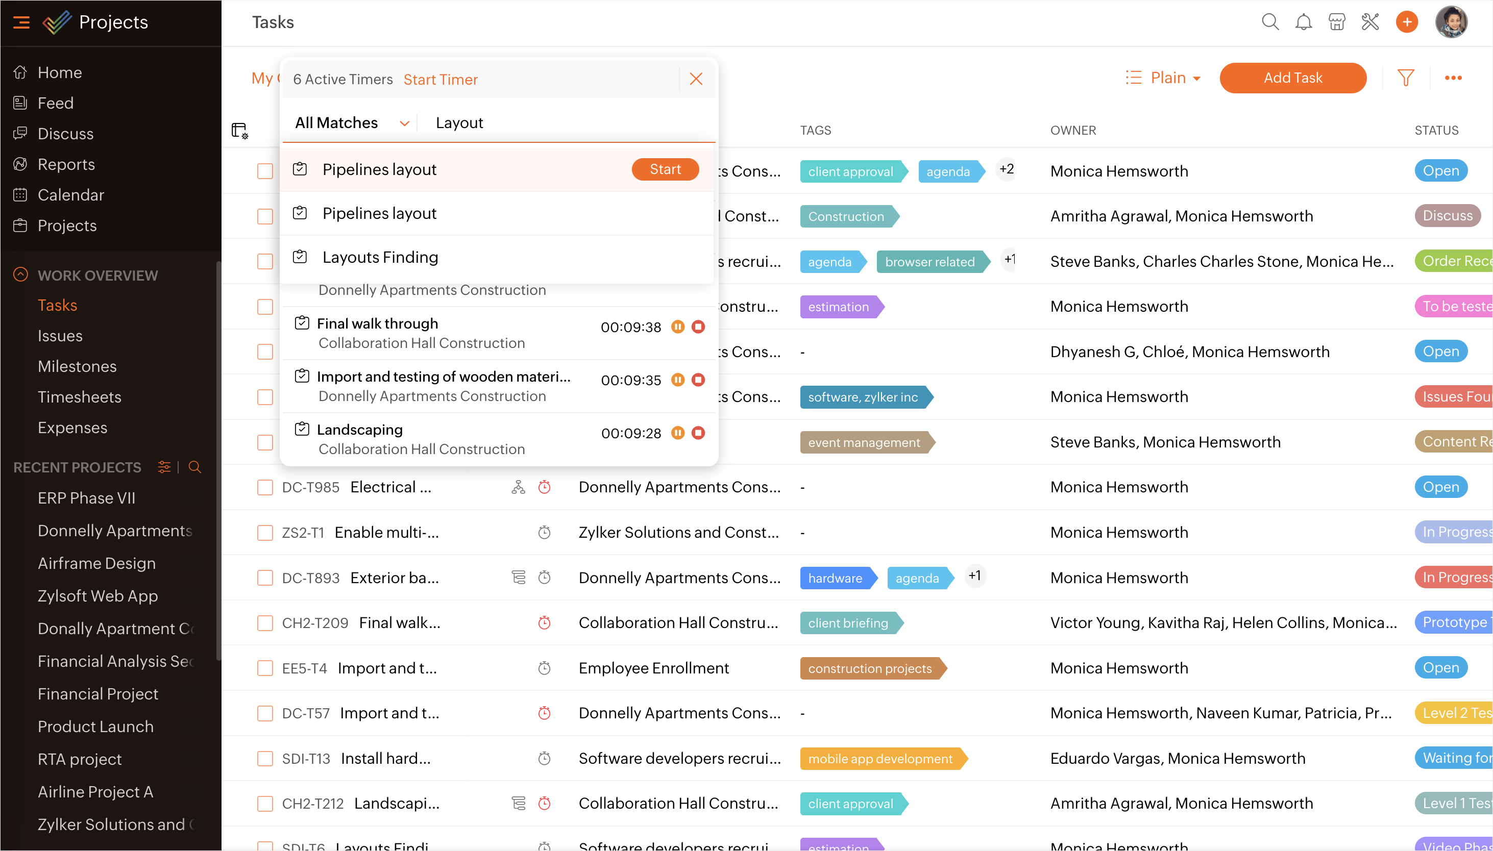Search recent projects via magnifier icon
The image size is (1493, 851).
(194, 467)
